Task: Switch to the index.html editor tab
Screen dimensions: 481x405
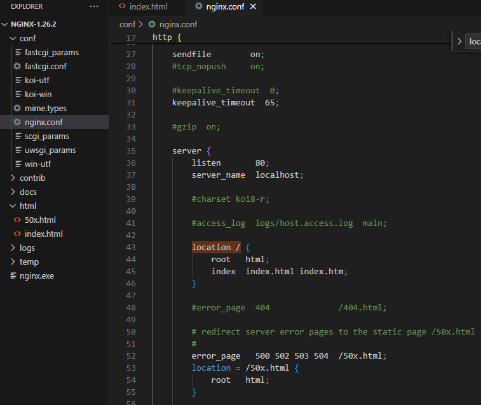Action: [x=147, y=7]
